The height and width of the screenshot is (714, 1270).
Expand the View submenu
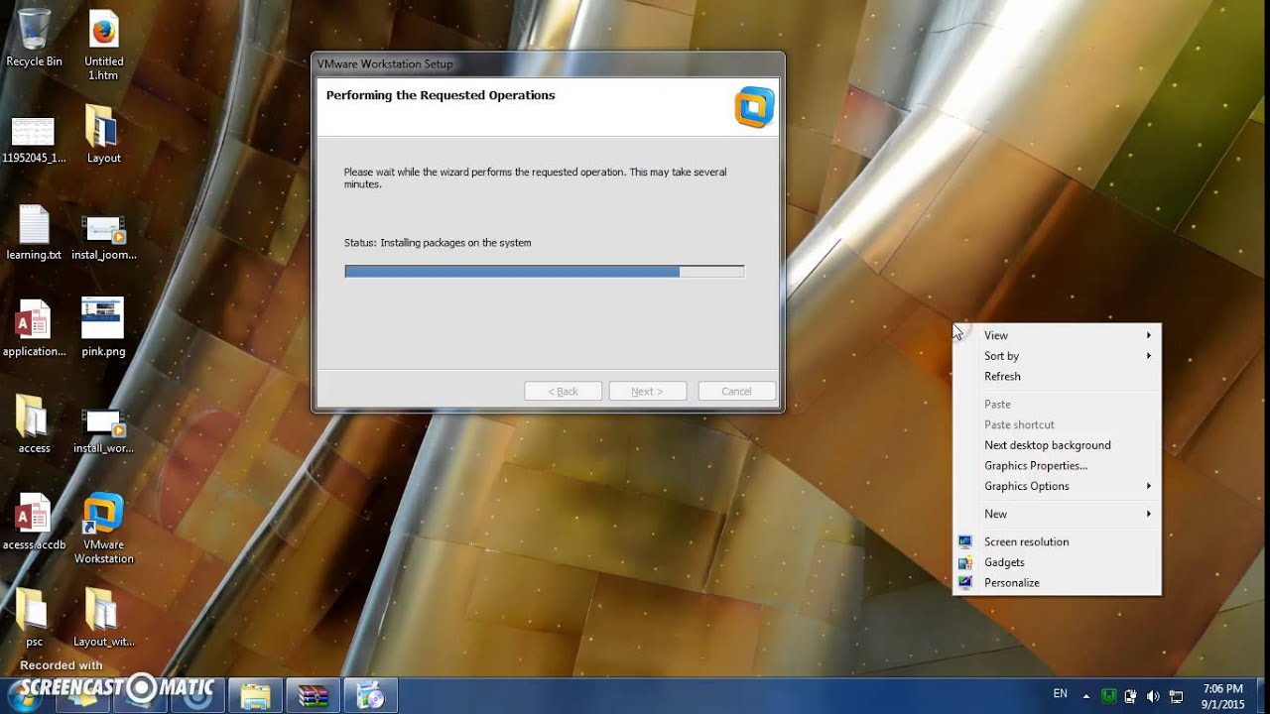[1057, 335]
